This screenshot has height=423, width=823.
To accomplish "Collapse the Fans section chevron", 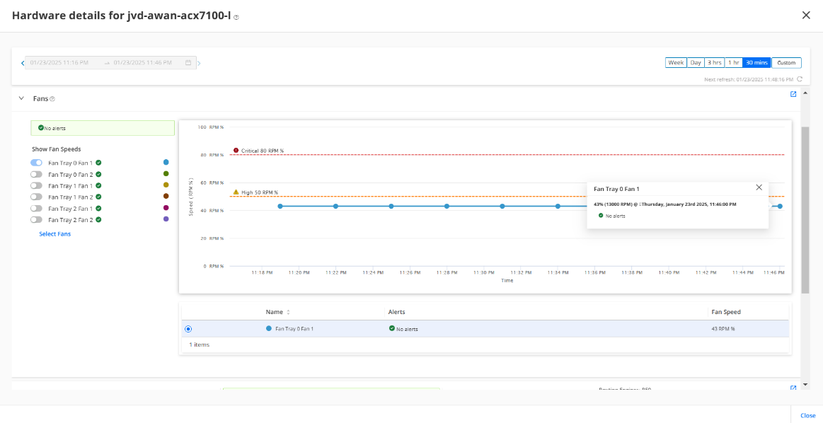I will pos(21,98).
